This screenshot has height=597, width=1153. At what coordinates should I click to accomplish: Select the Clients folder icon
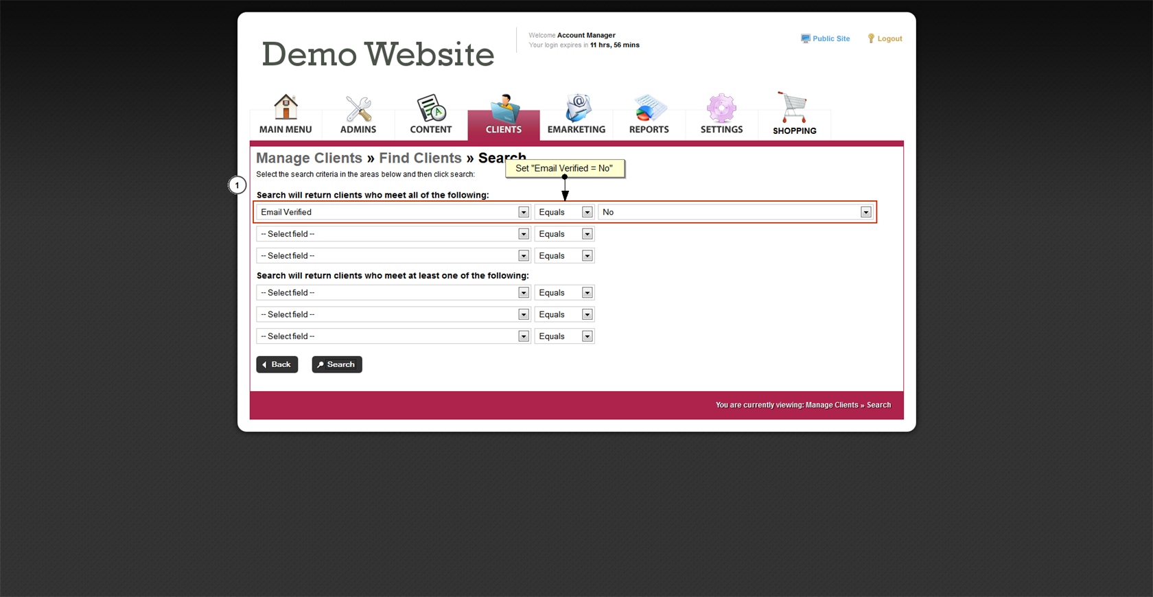[504, 108]
